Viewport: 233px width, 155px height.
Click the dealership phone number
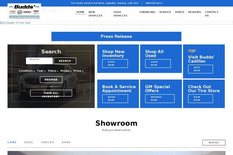click(x=154, y=3)
